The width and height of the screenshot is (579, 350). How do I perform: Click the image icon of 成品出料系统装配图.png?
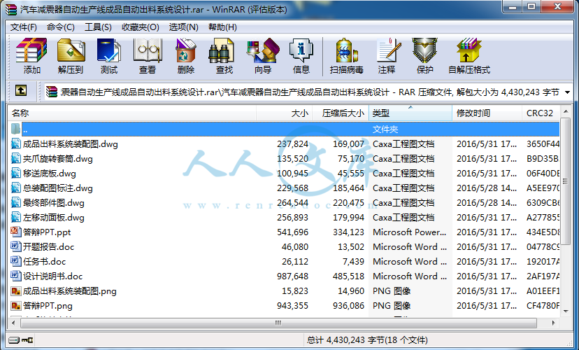[x=16, y=291]
